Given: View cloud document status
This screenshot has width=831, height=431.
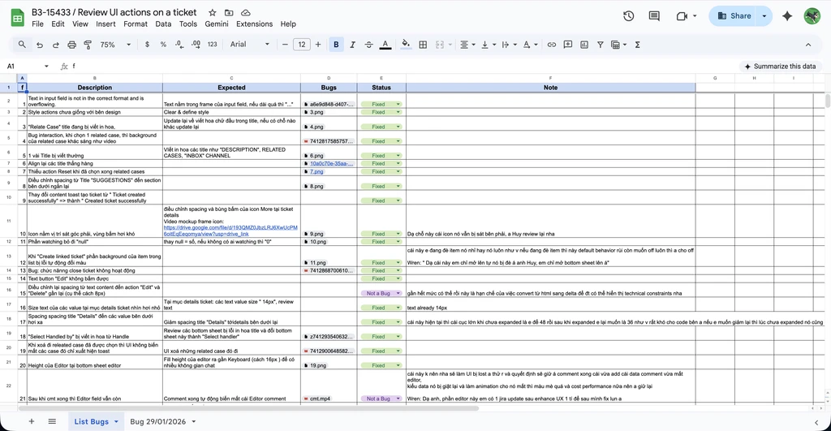Looking at the screenshot, I should (245, 12).
